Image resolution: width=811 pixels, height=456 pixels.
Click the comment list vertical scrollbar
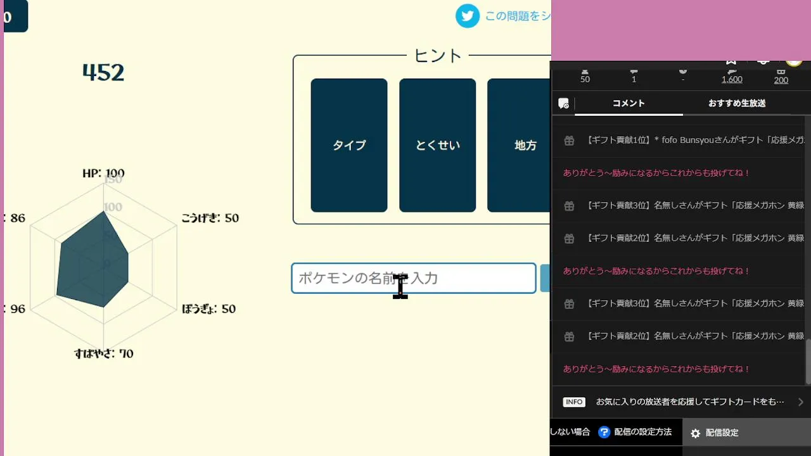pyautogui.click(x=808, y=362)
